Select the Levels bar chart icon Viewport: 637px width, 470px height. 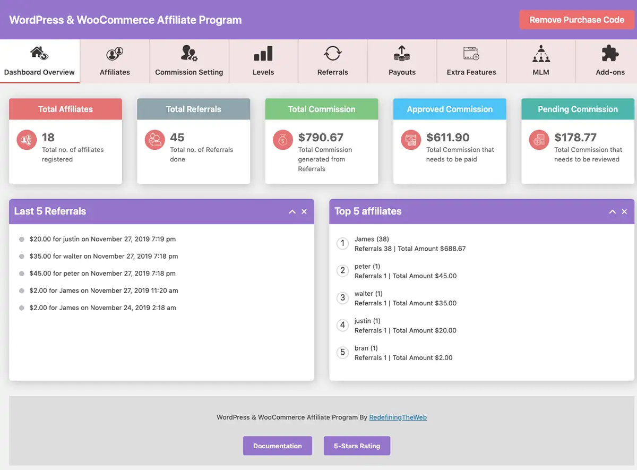263,54
